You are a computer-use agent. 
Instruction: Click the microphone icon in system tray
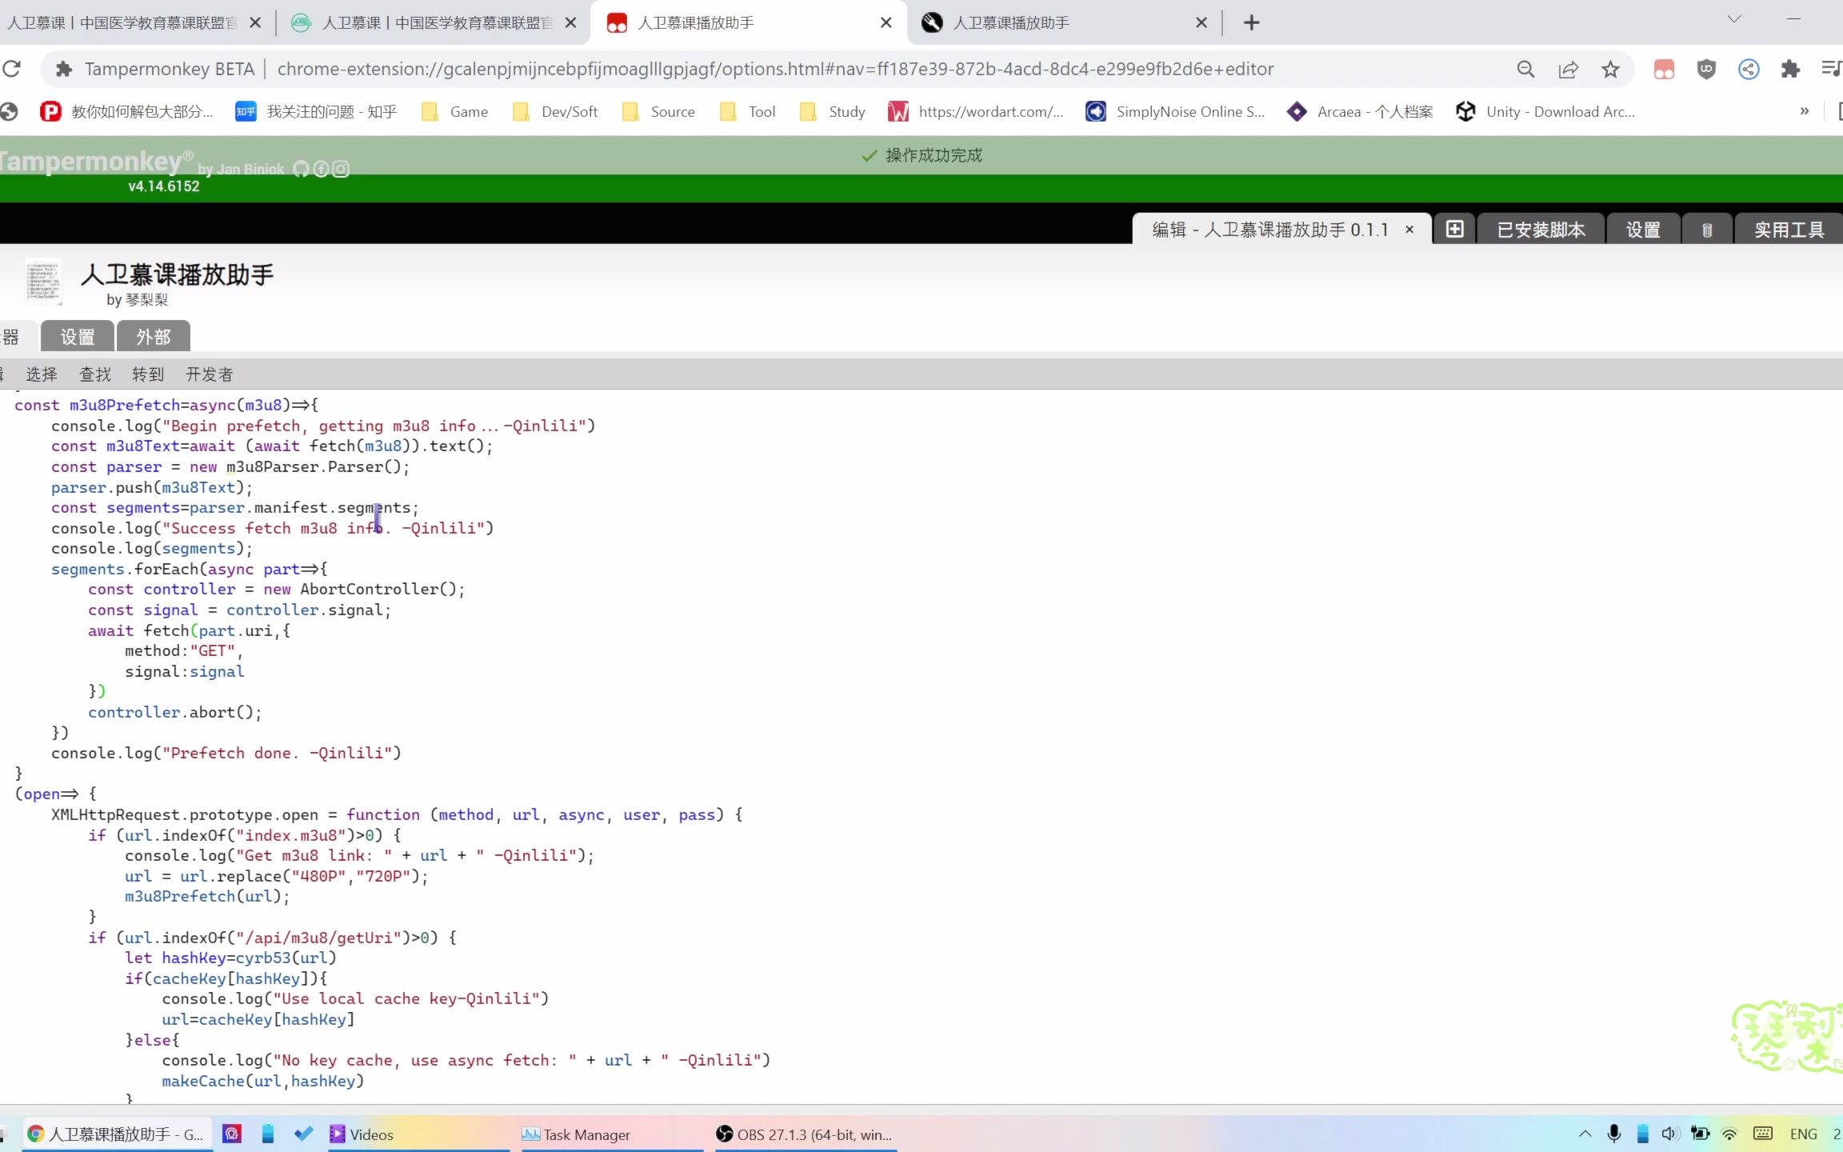[1614, 1134]
